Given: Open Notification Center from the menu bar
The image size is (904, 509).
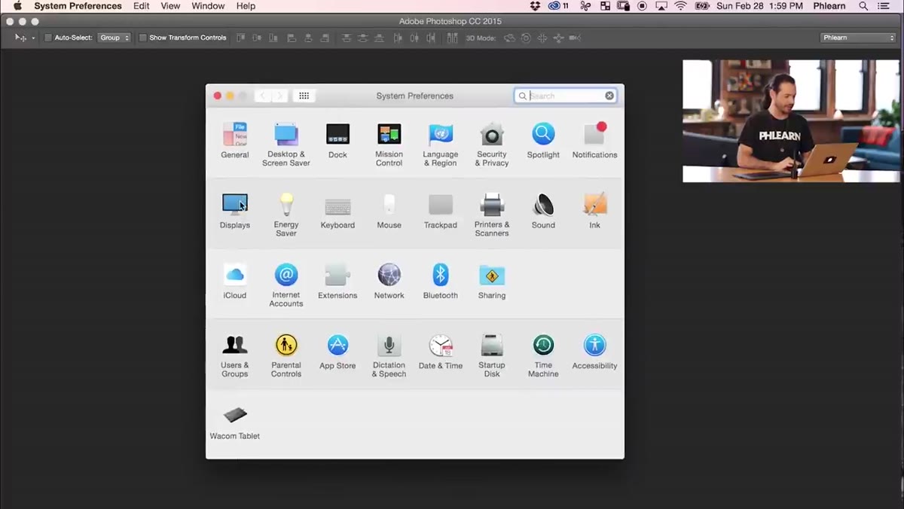Looking at the screenshot, I should click(884, 6).
